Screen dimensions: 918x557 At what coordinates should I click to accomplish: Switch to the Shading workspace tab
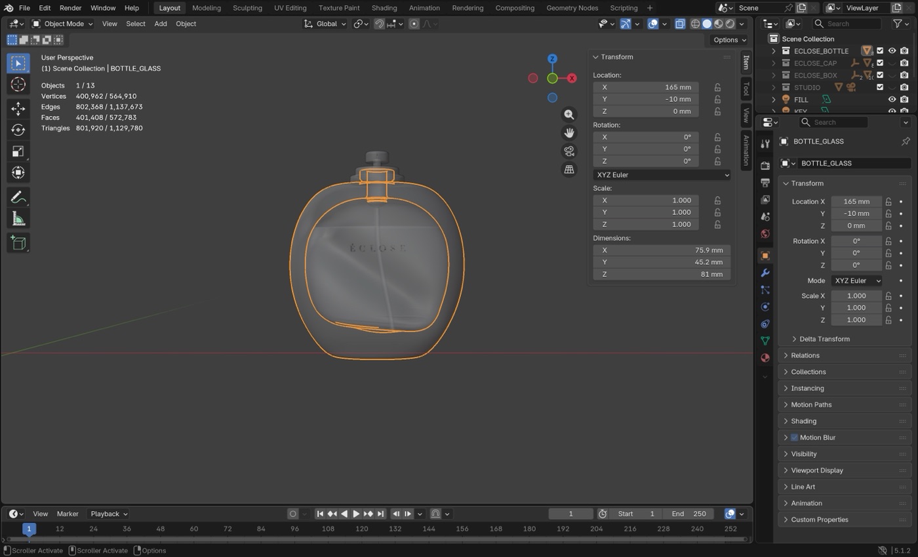coord(384,8)
